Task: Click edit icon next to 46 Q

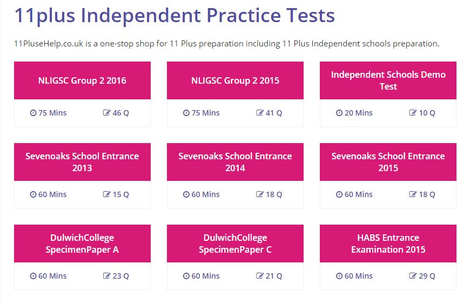Action: tap(106, 113)
